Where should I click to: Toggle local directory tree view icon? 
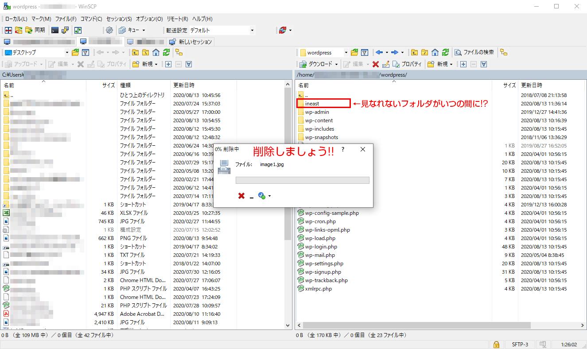click(179, 52)
